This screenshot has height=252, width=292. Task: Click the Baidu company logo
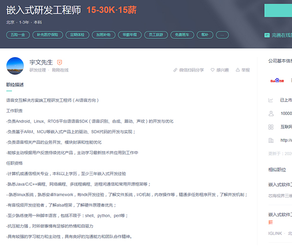coord(277,80)
